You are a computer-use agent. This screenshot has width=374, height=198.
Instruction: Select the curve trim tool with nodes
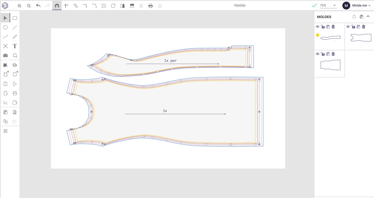click(85, 6)
